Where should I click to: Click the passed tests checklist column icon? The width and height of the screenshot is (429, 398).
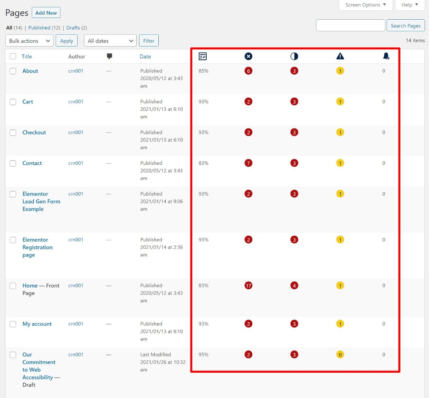coord(203,56)
